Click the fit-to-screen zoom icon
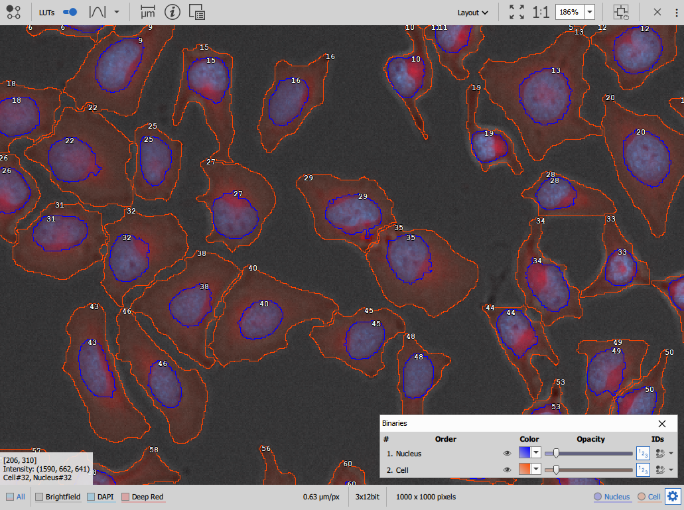 [516, 12]
